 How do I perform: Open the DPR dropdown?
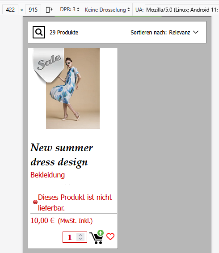[70, 9]
